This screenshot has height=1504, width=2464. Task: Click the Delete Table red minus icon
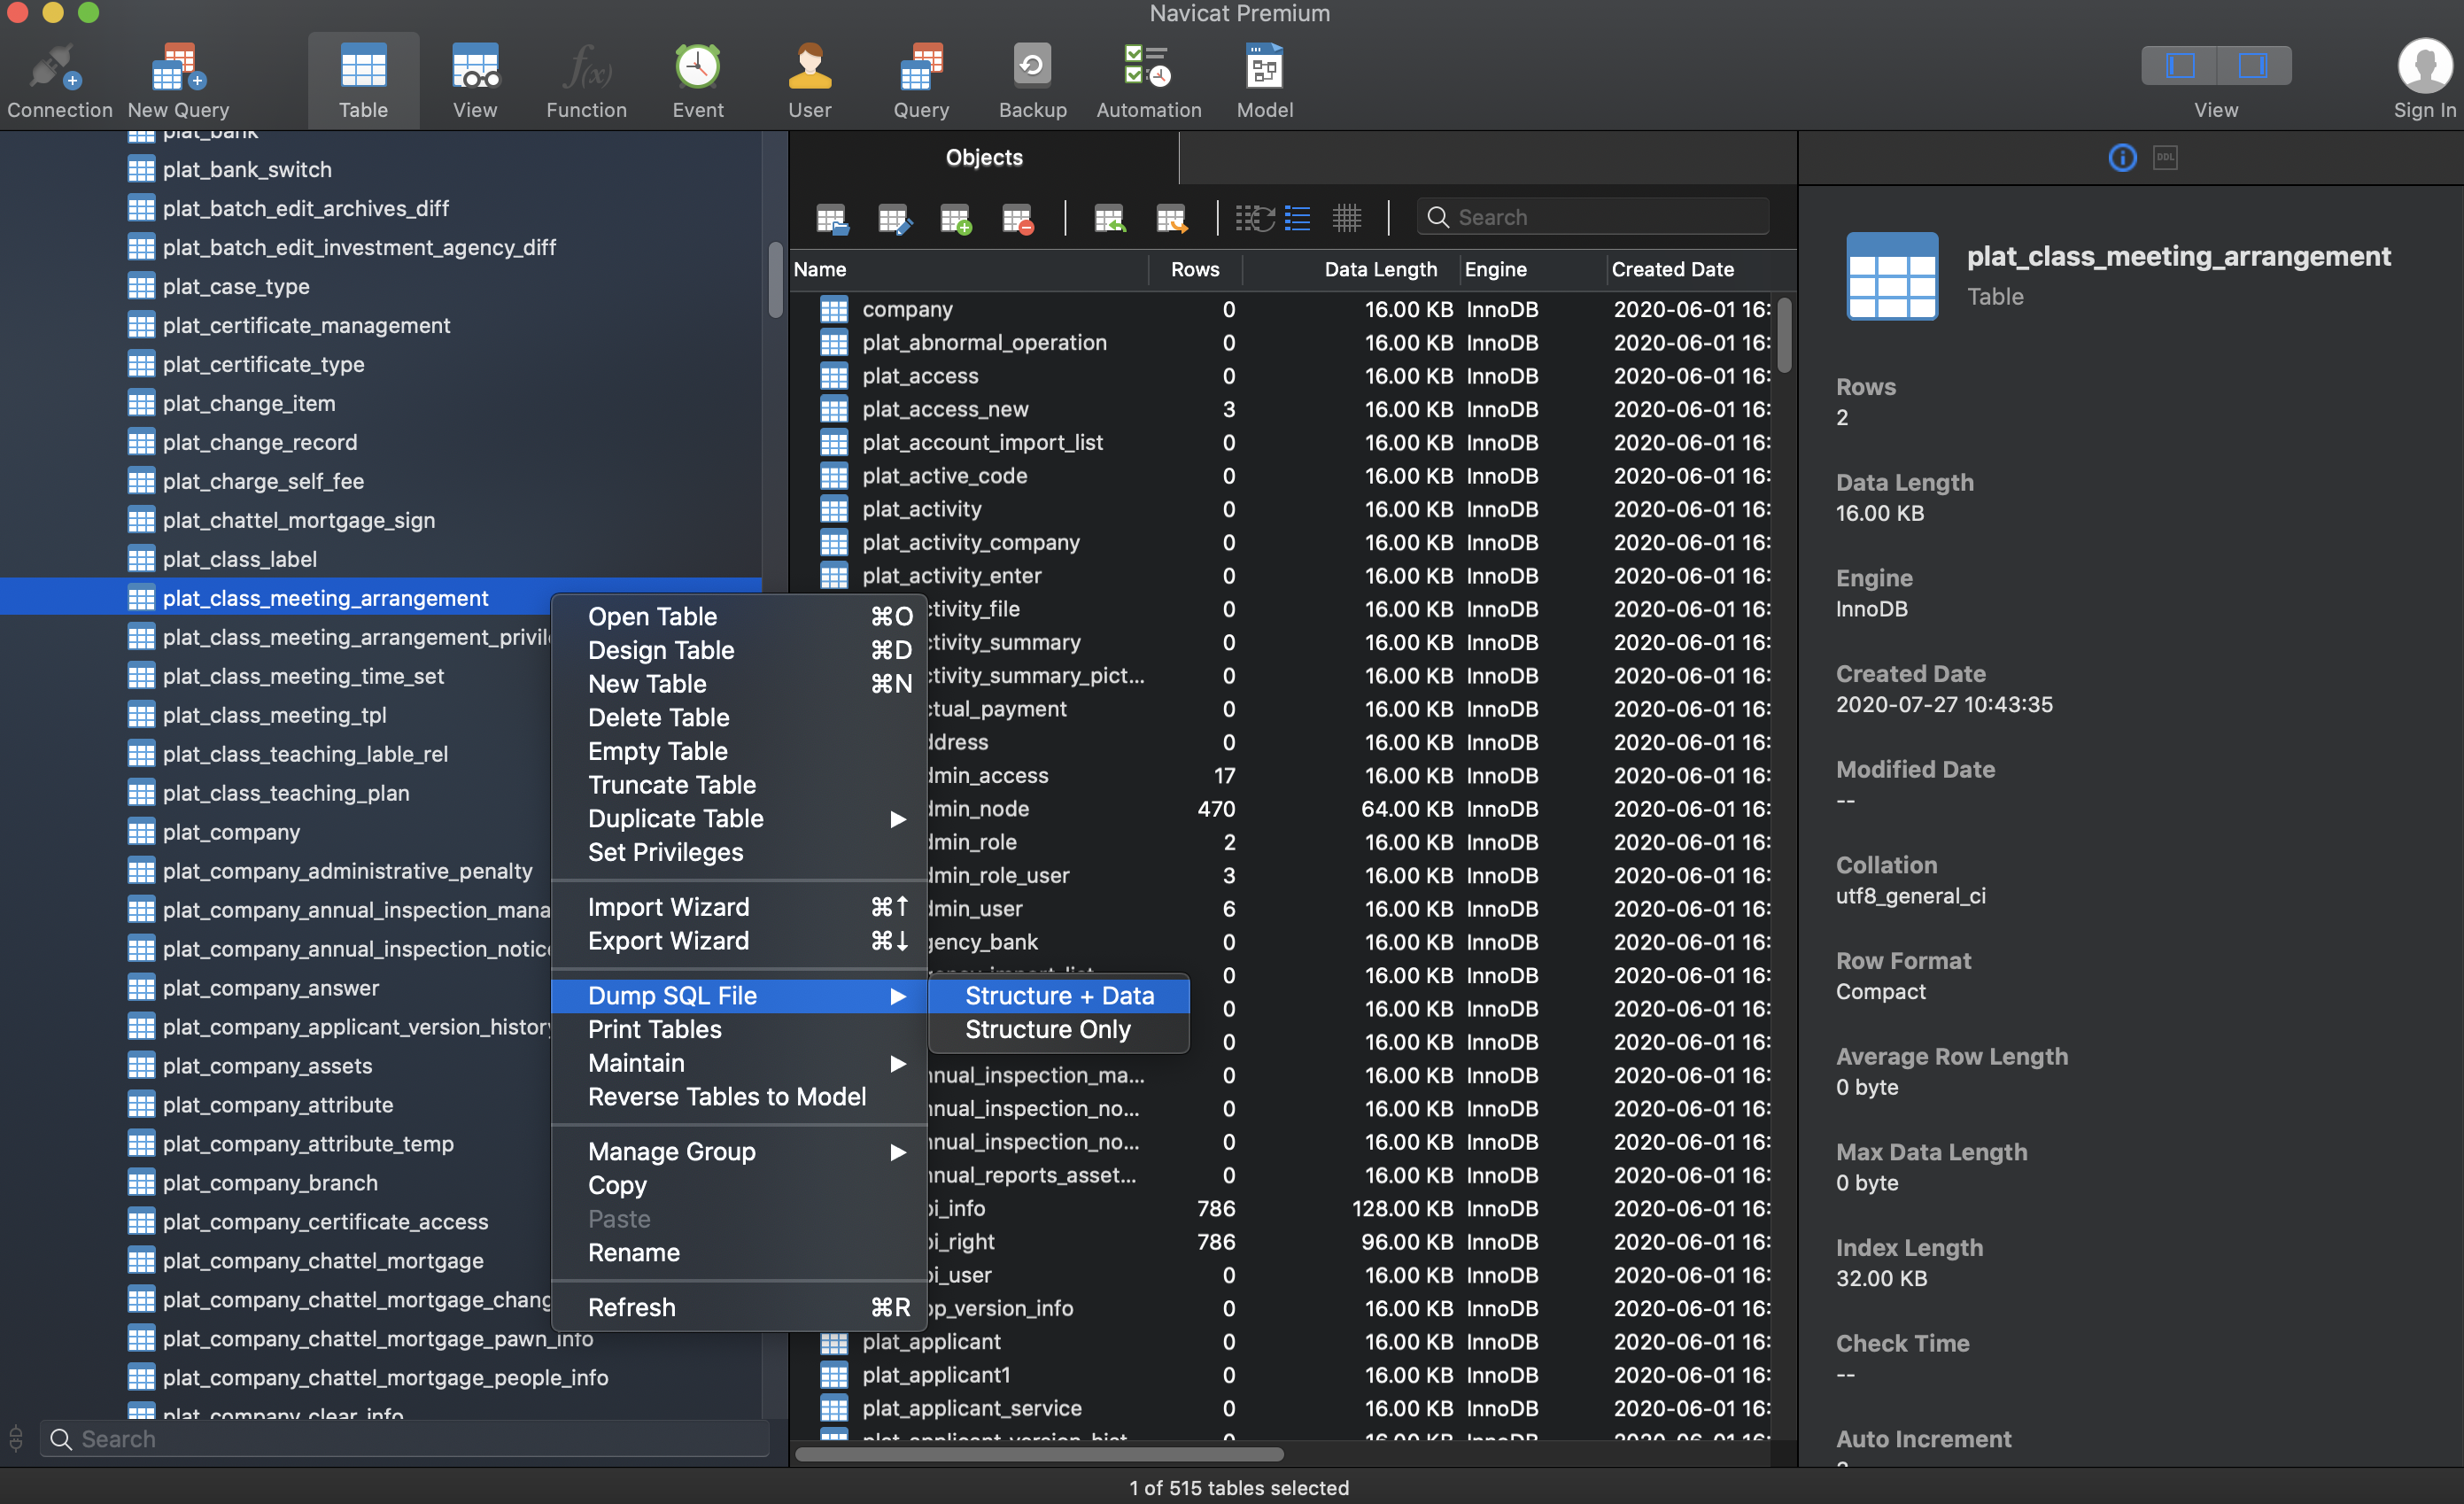click(1017, 218)
